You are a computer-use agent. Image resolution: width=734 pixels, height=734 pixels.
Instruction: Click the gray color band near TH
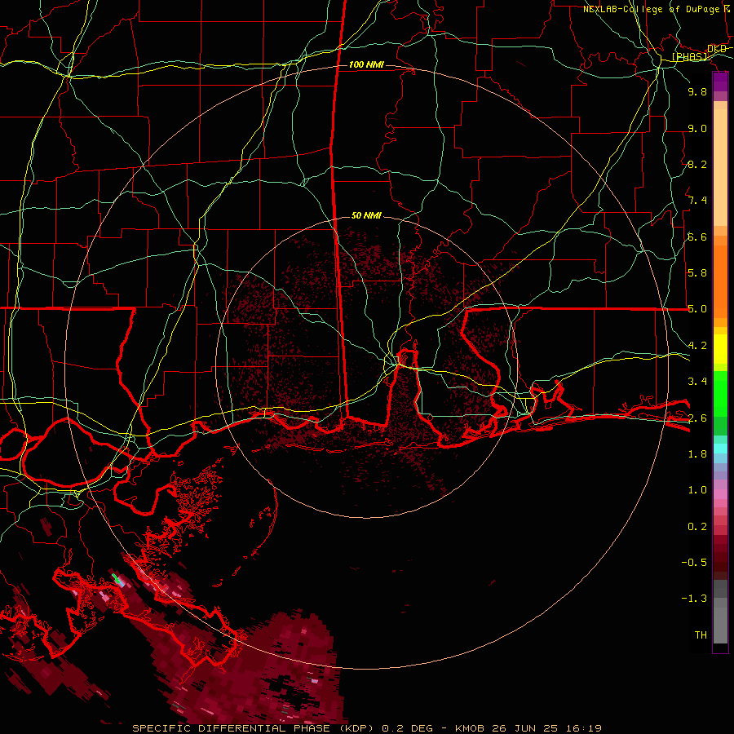pyautogui.click(x=720, y=626)
